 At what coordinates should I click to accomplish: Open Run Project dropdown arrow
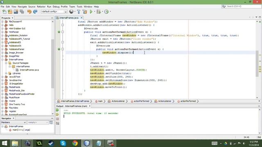(95, 12)
